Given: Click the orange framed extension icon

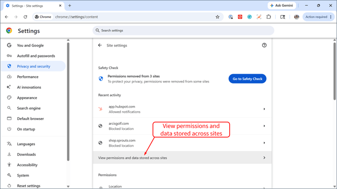Looking at the screenshot, I should click(259, 17).
